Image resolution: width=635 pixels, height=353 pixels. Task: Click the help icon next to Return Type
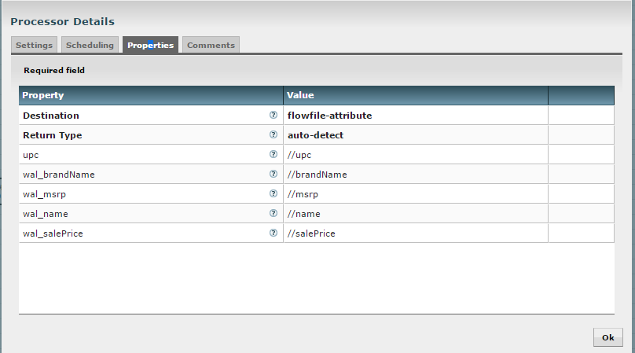[273, 134]
